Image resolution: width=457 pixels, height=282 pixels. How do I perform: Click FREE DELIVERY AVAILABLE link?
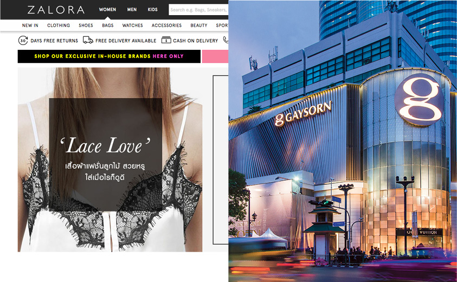(126, 41)
